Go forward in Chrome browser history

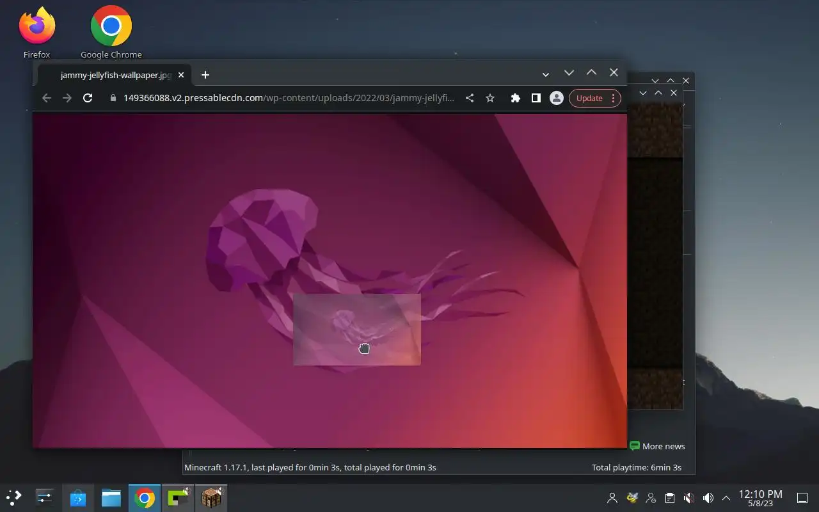[x=67, y=98]
